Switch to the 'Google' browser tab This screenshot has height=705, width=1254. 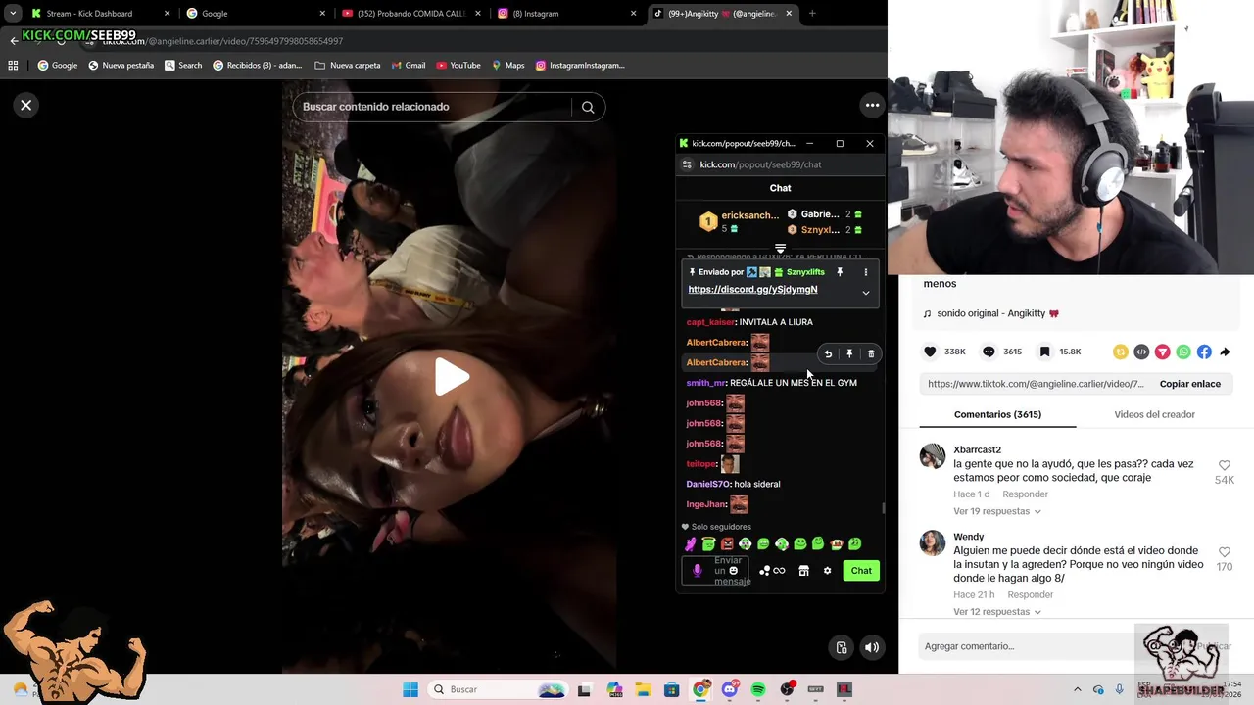click(257, 14)
